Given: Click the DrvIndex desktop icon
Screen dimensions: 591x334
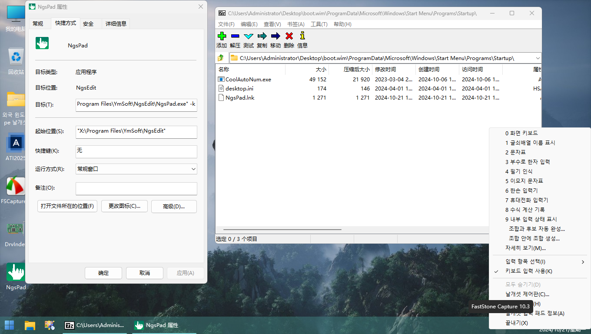Looking at the screenshot, I should (x=16, y=229).
